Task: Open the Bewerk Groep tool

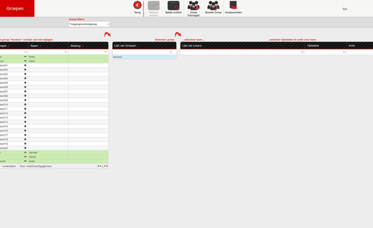Action: pos(213,6)
